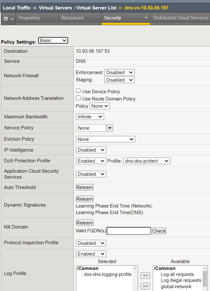The height and width of the screenshot is (291, 210).
Task: Click the Security tab dropdown arrow
Action: coord(146,18)
